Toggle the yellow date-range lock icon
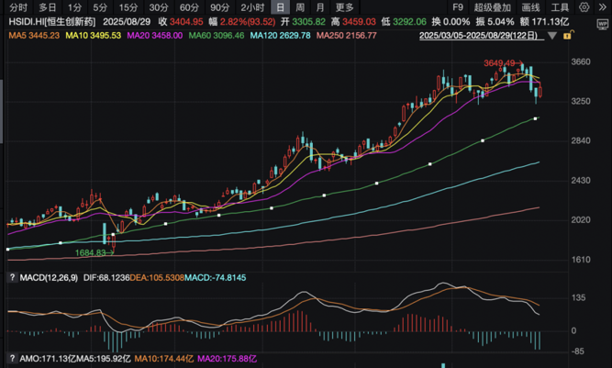 pyautogui.click(x=568, y=35)
